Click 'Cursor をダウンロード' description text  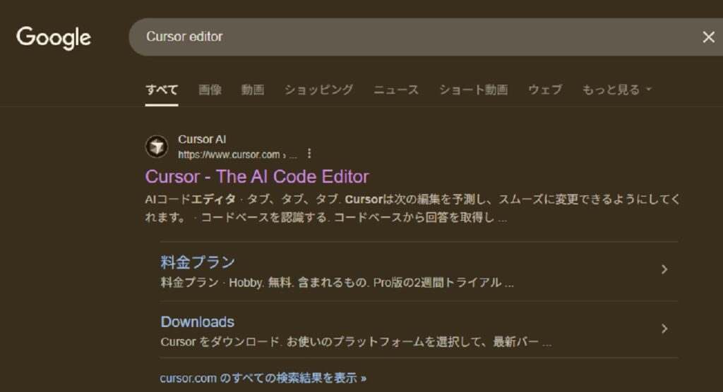(356, 342)
